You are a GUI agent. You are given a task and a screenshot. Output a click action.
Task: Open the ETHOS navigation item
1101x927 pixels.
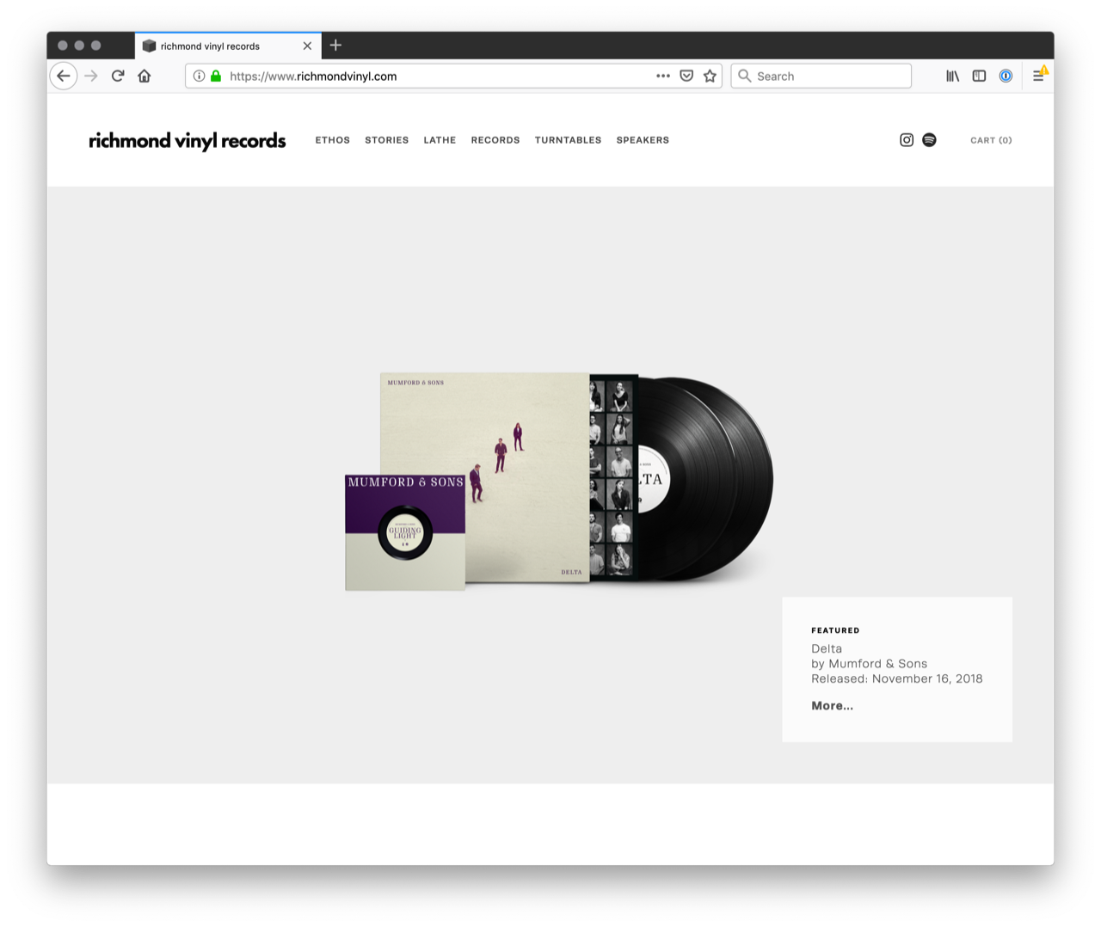click(x=333, y=140)
